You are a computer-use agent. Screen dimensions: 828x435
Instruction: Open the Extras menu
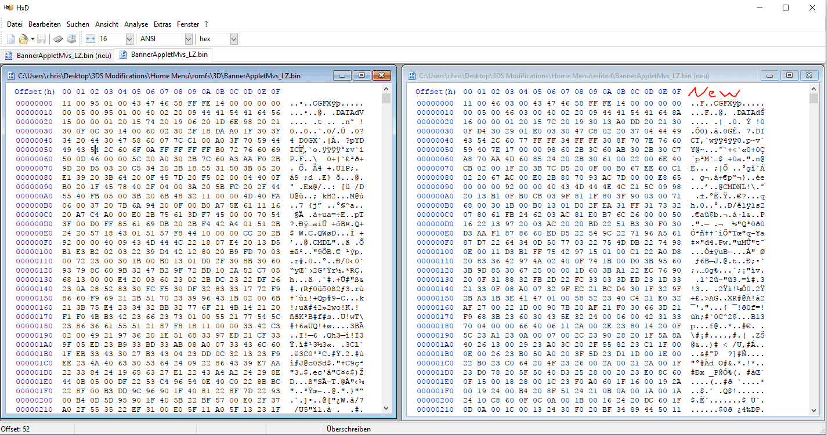tap(162, 24)
